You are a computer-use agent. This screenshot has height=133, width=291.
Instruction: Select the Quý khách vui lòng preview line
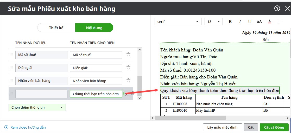[x=220, y=91]
